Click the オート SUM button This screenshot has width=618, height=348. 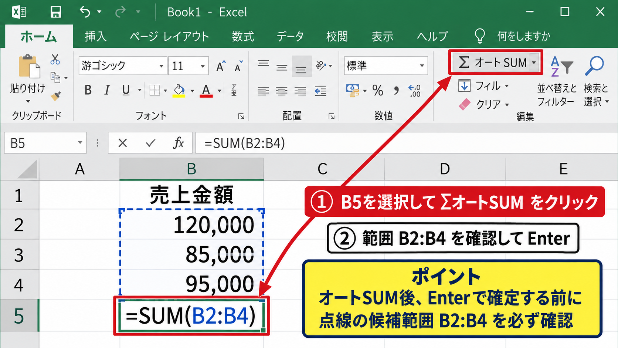click(x=492, y=62)
